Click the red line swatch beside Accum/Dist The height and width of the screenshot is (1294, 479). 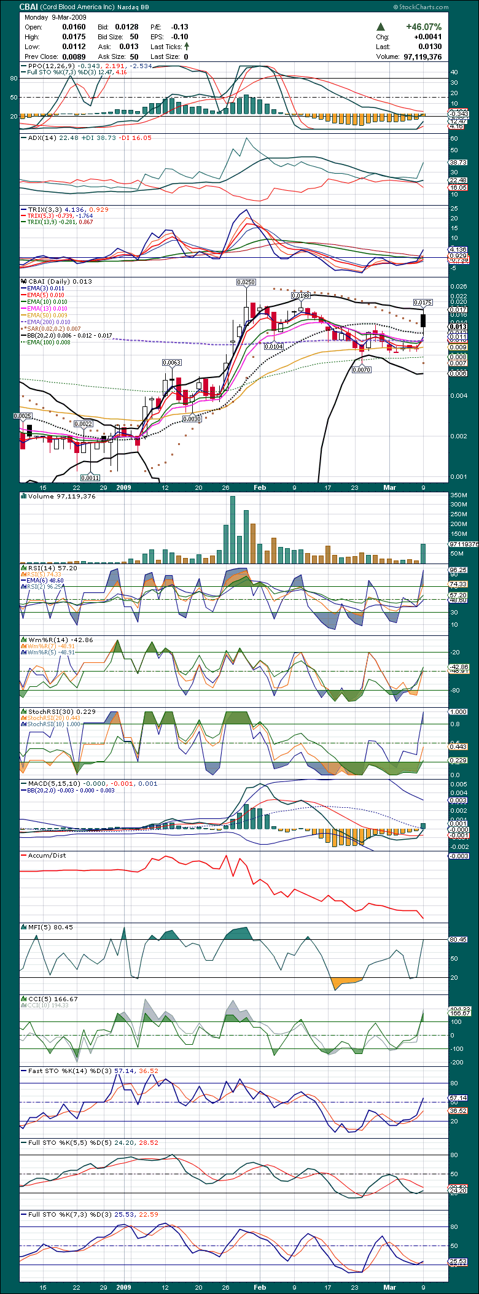(x=23, y=855)
